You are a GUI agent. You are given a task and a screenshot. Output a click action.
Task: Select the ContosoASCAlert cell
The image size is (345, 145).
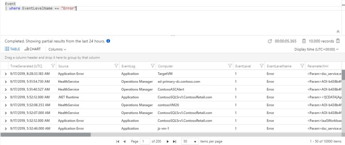pos(170,89)
